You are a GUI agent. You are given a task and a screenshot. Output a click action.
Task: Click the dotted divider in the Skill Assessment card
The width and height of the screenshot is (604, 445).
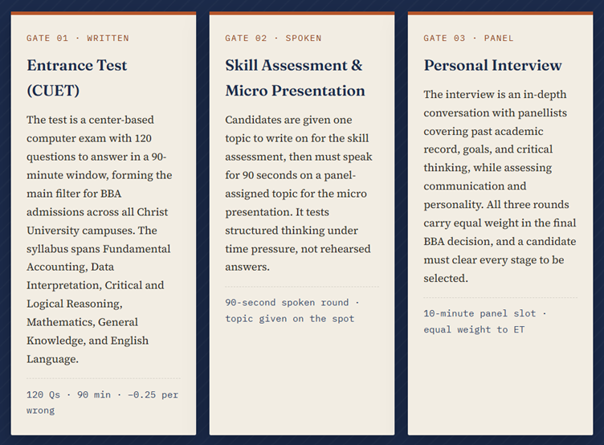coord(302,287)
